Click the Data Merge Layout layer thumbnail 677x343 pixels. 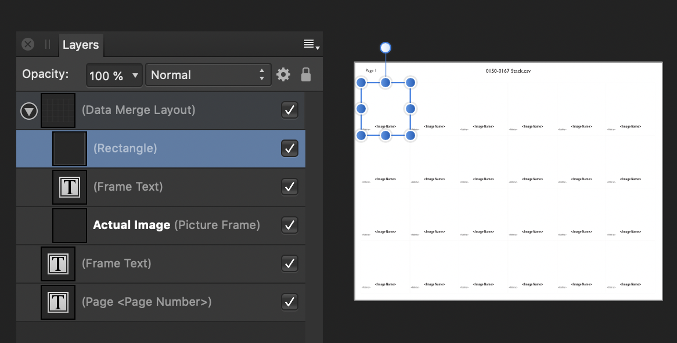coord(58,110)
